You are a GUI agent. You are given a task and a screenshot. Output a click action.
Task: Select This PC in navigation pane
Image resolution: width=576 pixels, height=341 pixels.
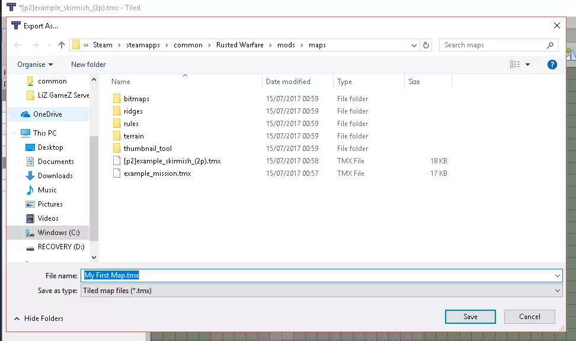point(44,133)
